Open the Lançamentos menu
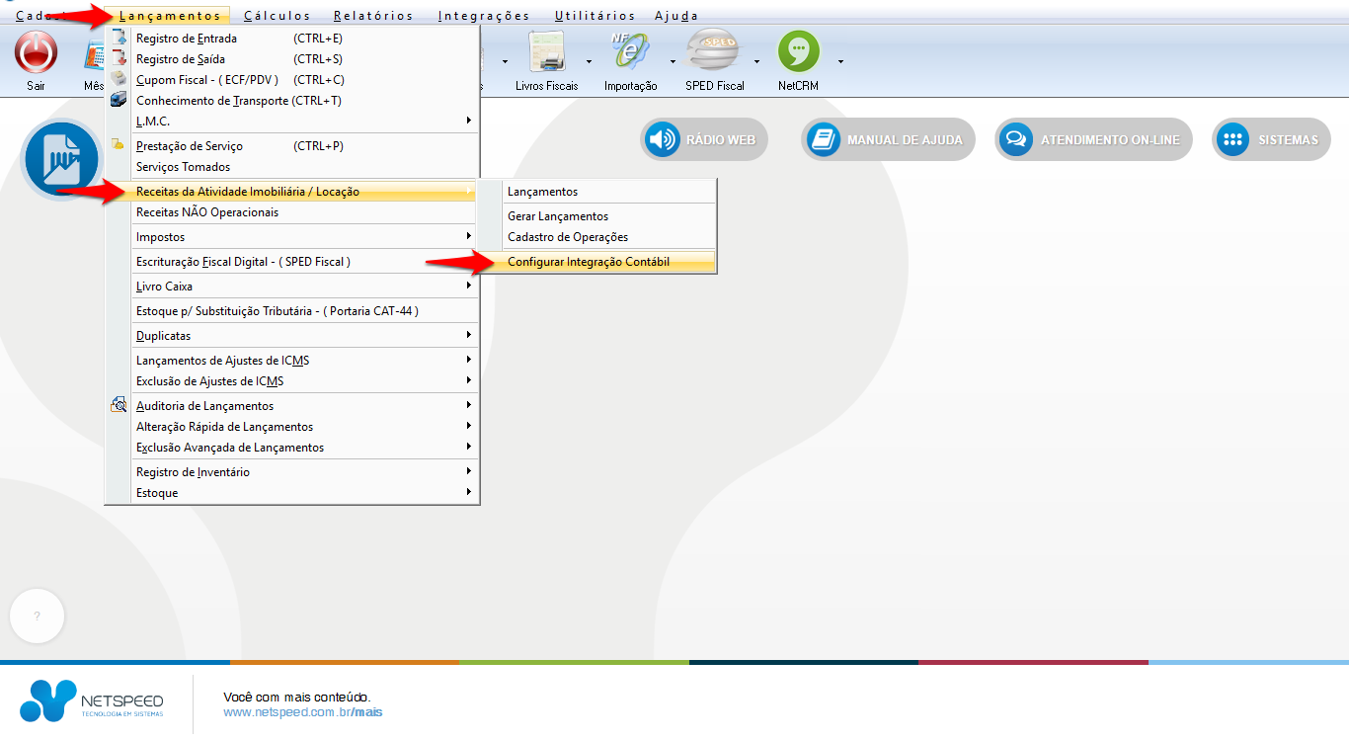 click(x=169, y=16)
